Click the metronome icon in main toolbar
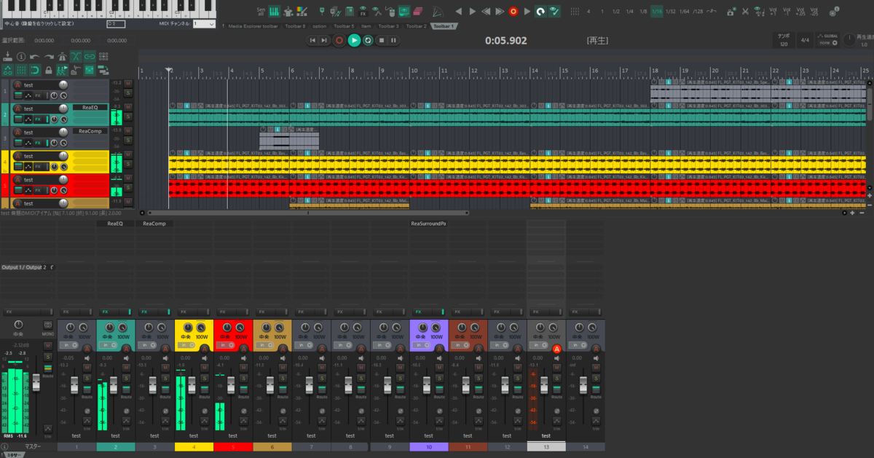The height and width of the screenshot is (458, 874). [62, 56]
